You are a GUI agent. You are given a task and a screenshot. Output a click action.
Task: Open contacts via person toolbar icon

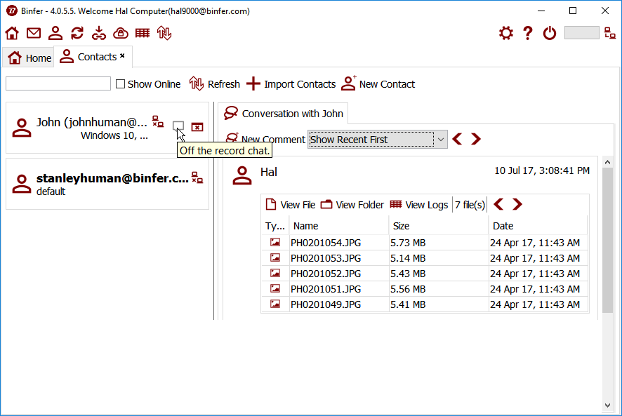pos(55,33)
